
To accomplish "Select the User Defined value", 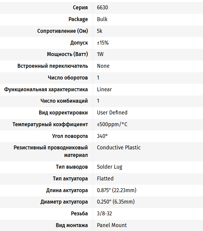I will point(112,113).
